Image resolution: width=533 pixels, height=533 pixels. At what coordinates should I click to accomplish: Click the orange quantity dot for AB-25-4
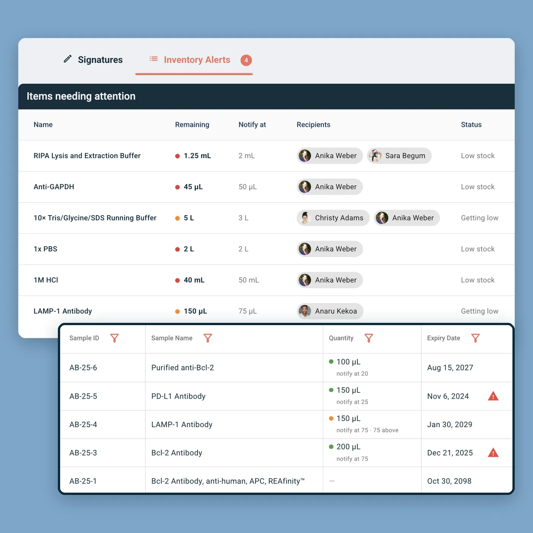pyautogui.click(x=331, y=418)
